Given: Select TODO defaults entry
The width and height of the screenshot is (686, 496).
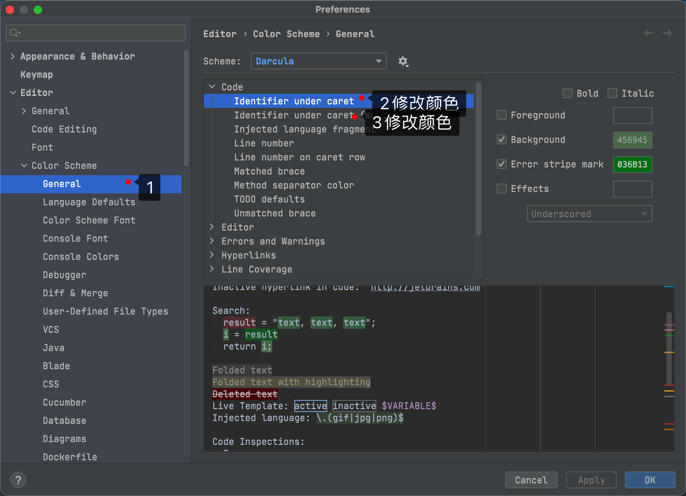Looking at the screenshot, I should pyautogui.click(x=269, y=199).
